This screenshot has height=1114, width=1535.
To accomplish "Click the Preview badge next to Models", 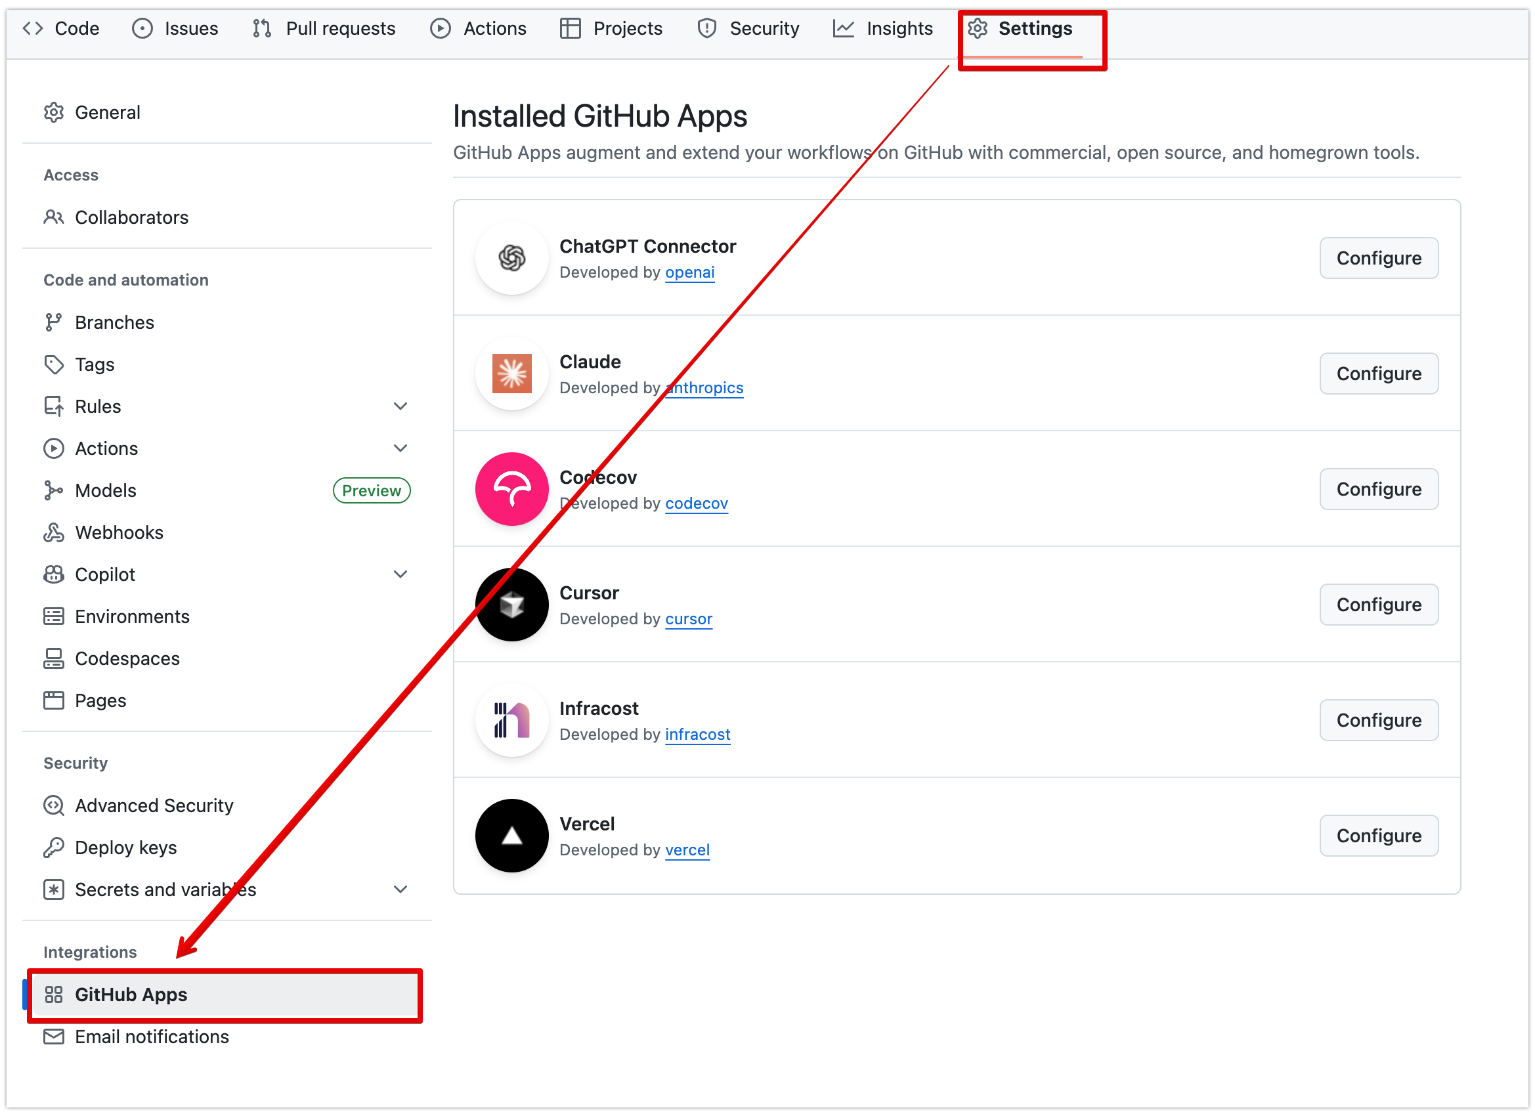I will click(x=371, y=490).
